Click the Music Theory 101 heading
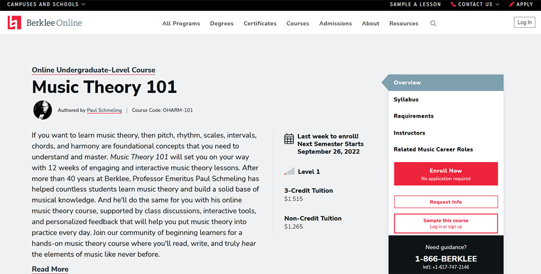Image resolution: width=541 pixels, height=274 pixels. click(104, 87)
